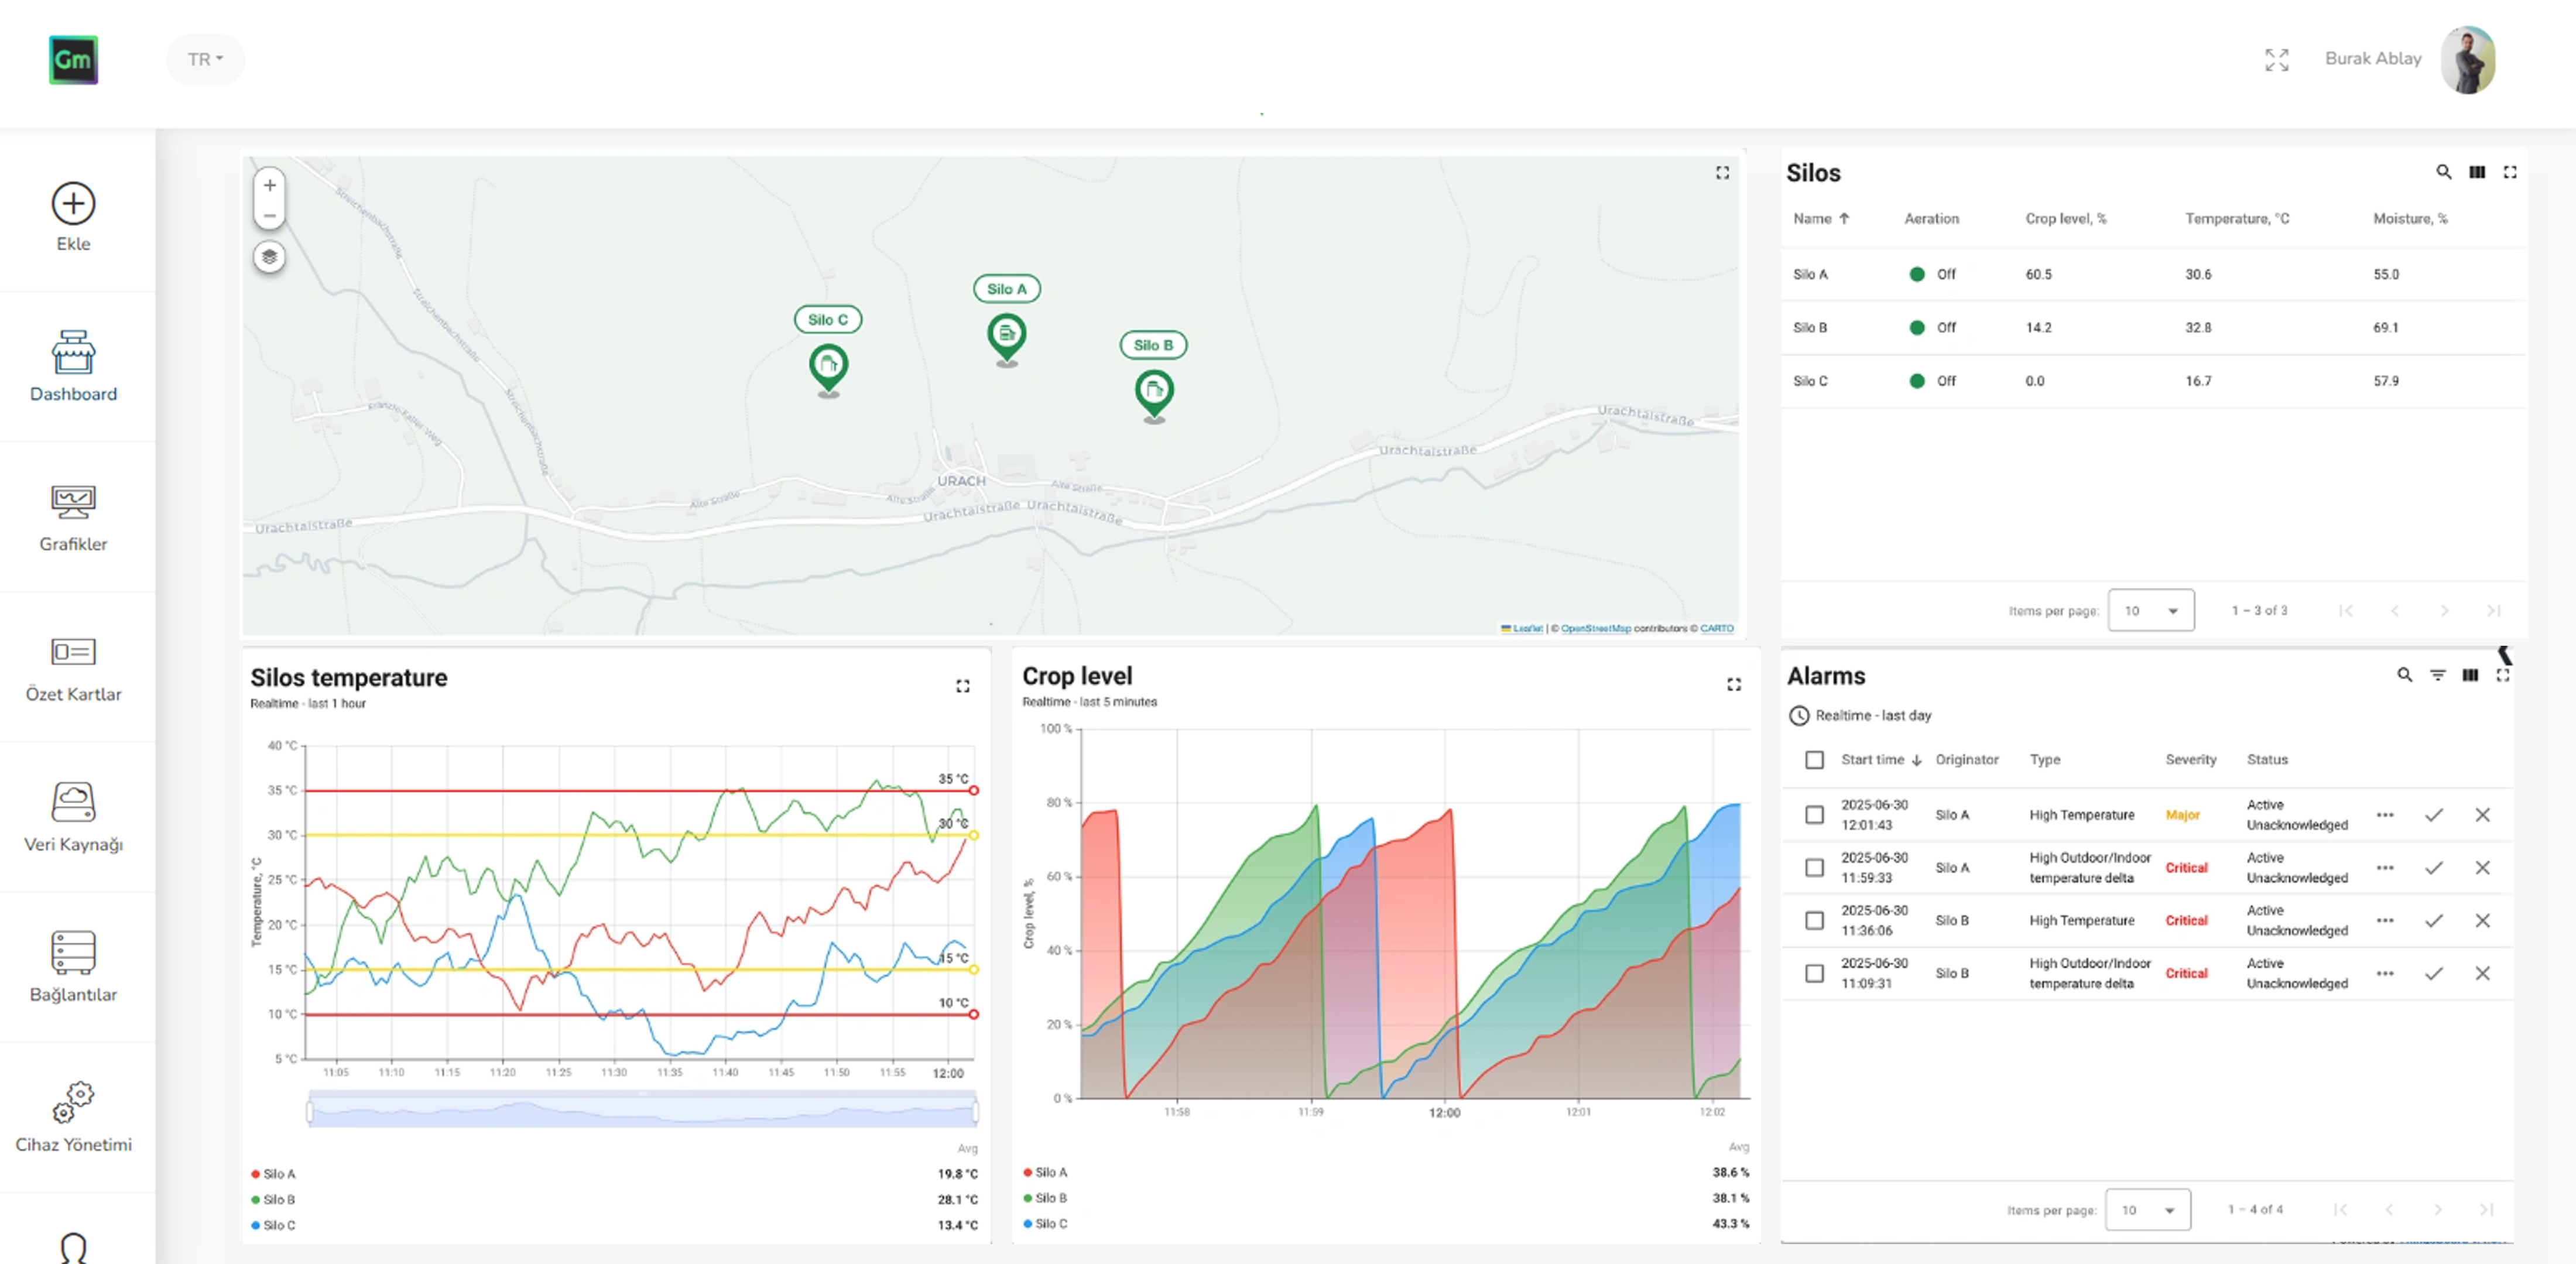The height and width of the screenshot is (1264, 2576).
Task: Acknowledge the Silo A Major alarm
Action: pos(2433,815)
